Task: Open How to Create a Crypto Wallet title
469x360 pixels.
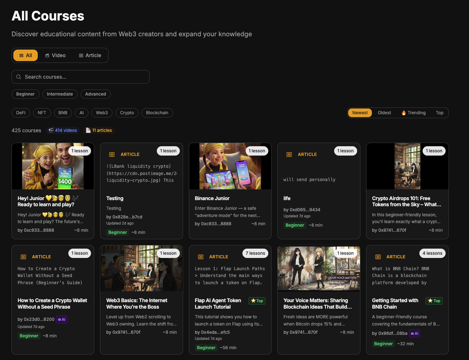Action: pyautogui.click(x=53, y=304)
